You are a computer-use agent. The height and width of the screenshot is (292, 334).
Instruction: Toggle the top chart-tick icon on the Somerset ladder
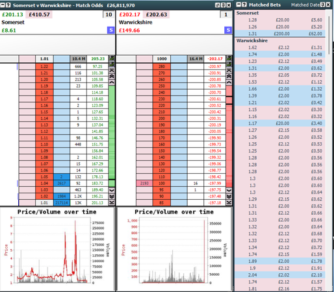click(112, 58)
